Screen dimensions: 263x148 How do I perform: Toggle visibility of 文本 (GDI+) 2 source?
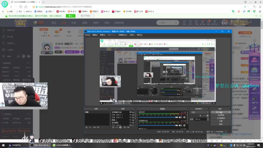coord(130,117)
